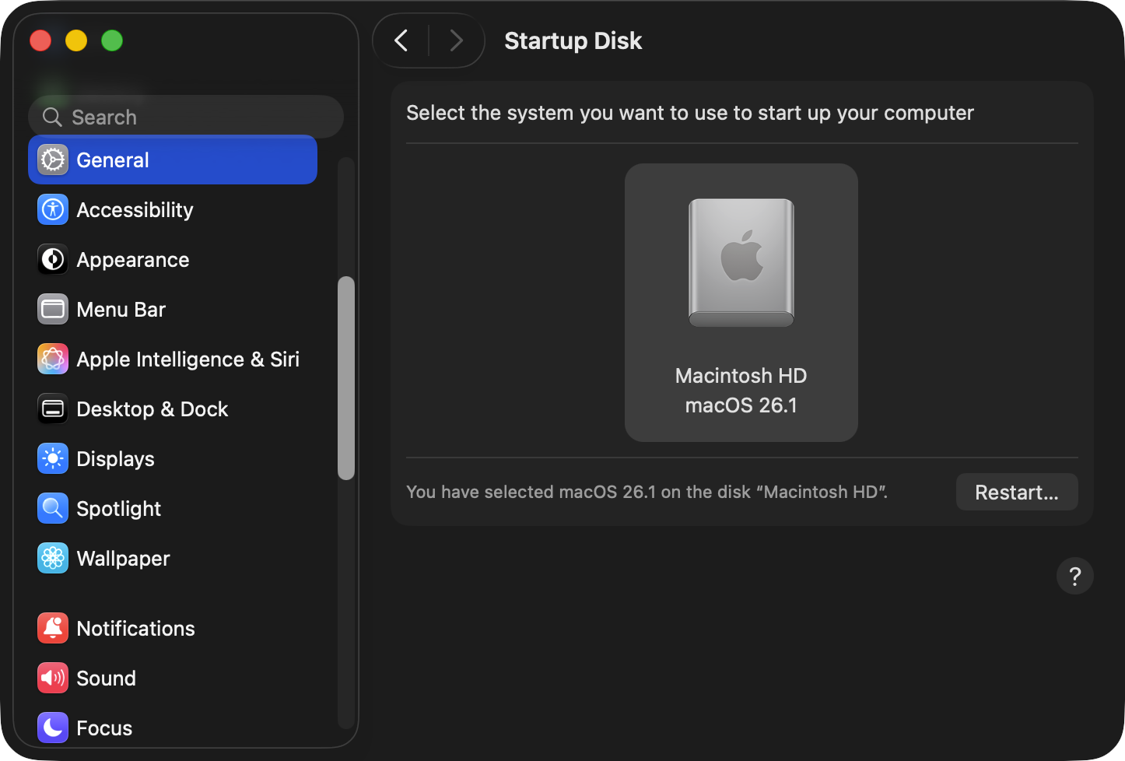Open help with the question mark button
Viewport: 1125px width, 761px height.
tap(1075, 576)
